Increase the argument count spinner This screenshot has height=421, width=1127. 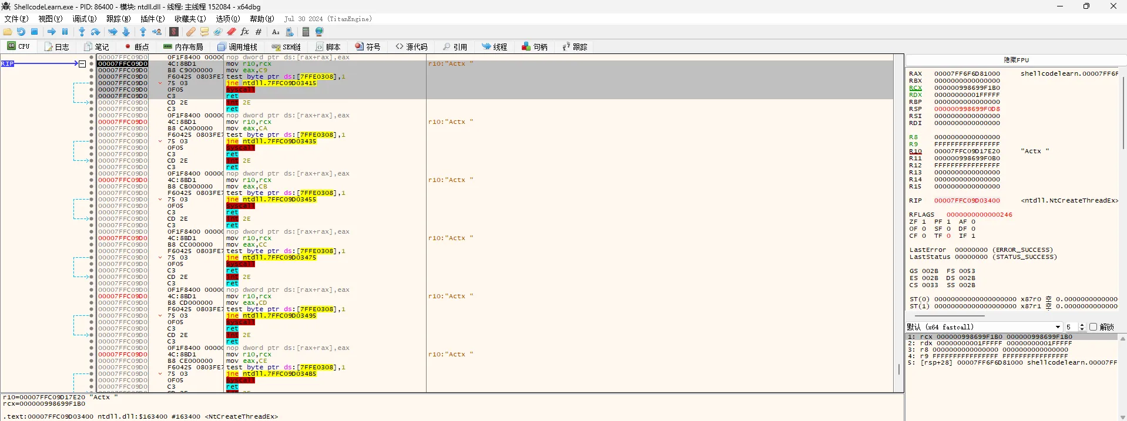click(x=1082, y=325)
